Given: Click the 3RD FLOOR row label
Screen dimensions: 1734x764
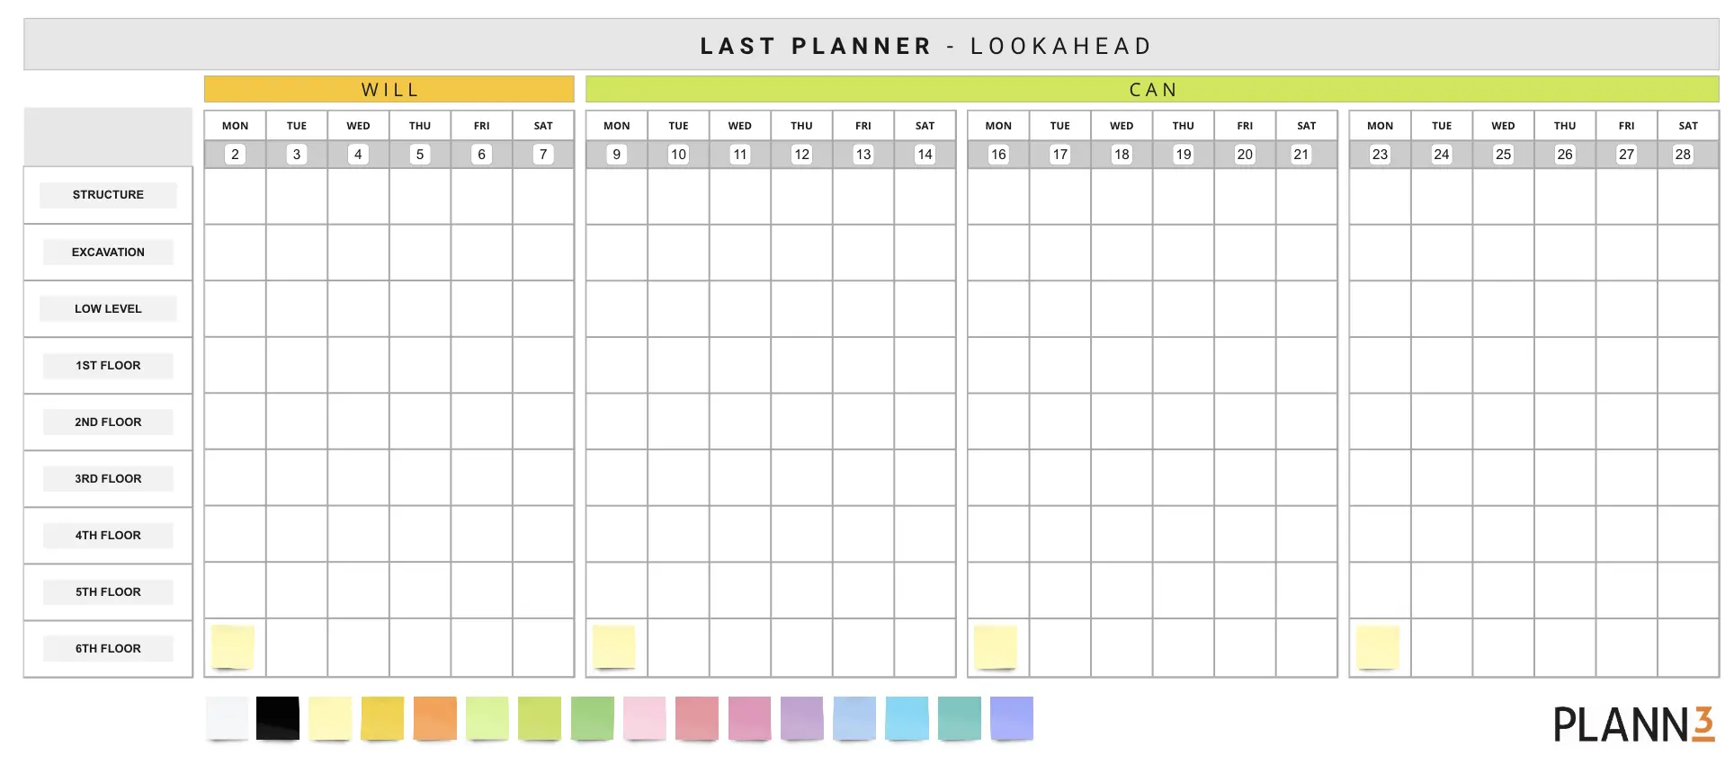Looking at the screenshot, I should pyautogui.click(x=108, y=479).
